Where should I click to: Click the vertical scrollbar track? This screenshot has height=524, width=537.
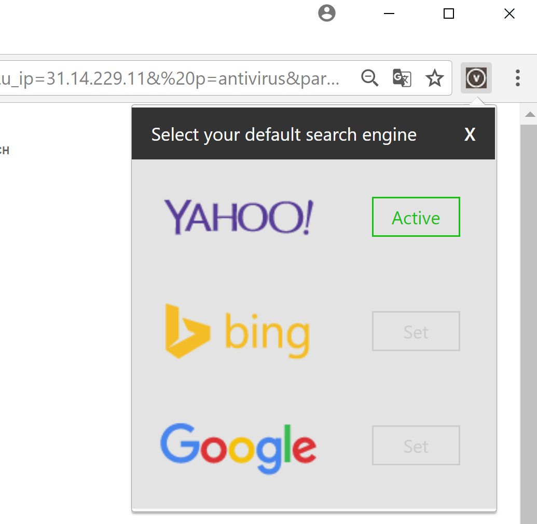(x=529, y=312)
